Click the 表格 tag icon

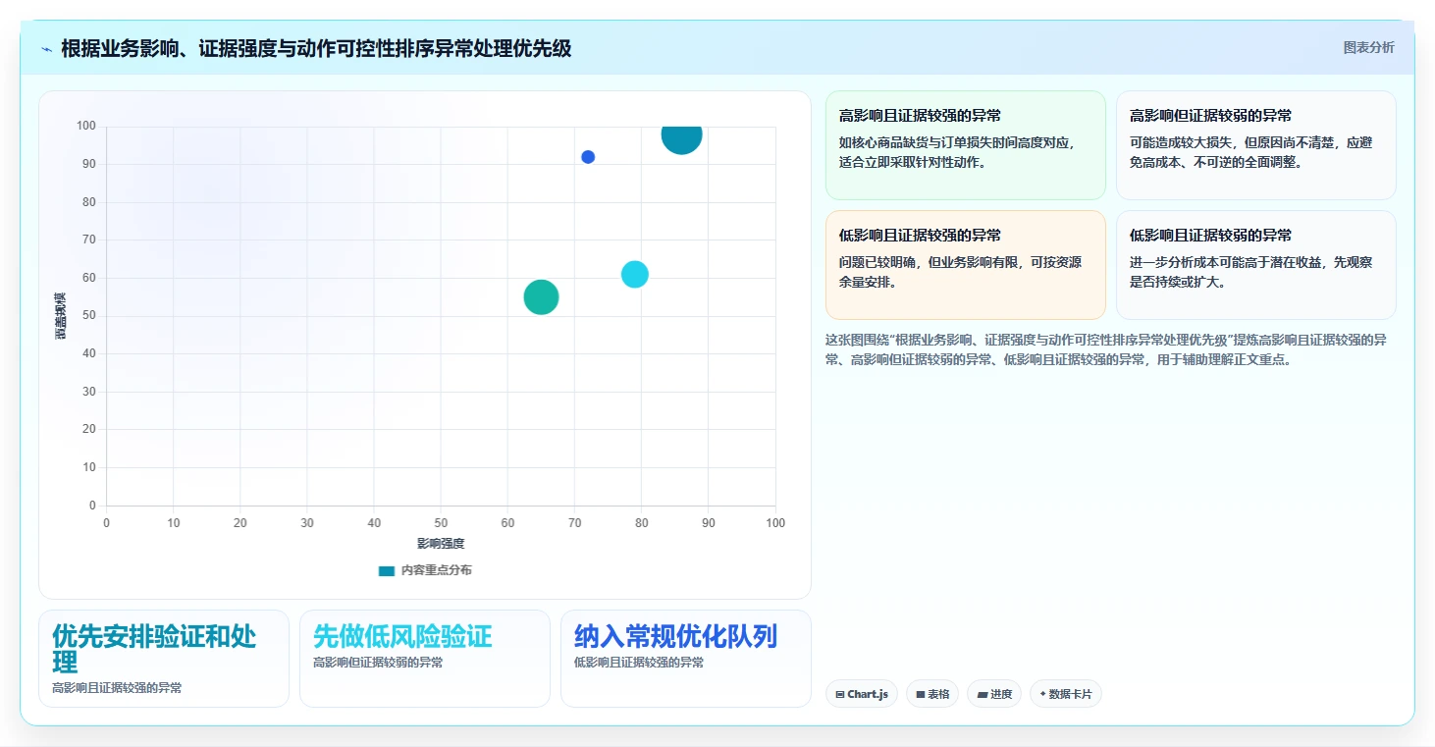pyautogui.click(x=921, y=695)
